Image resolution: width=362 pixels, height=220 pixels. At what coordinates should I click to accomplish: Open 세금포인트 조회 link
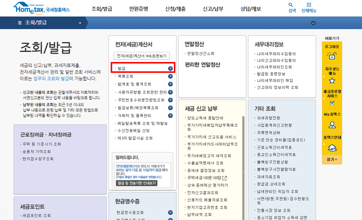click(x=37, y=216)
